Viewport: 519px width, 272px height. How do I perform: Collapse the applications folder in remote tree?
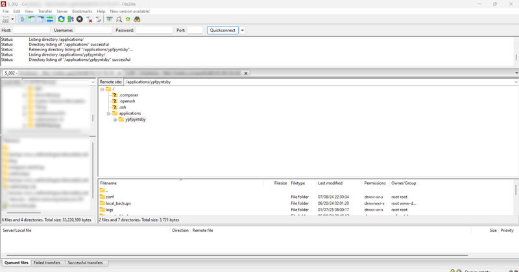coord(108,113)
